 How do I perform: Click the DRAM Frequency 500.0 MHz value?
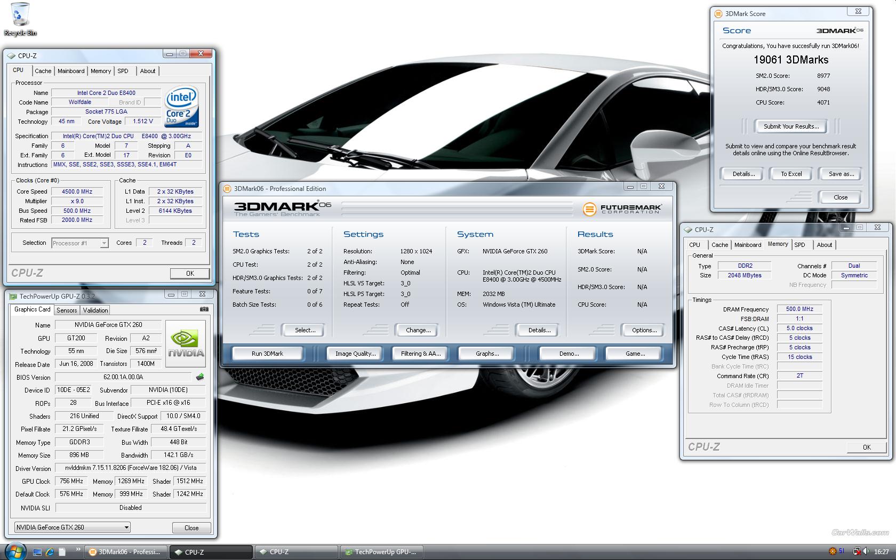[799, 309]
